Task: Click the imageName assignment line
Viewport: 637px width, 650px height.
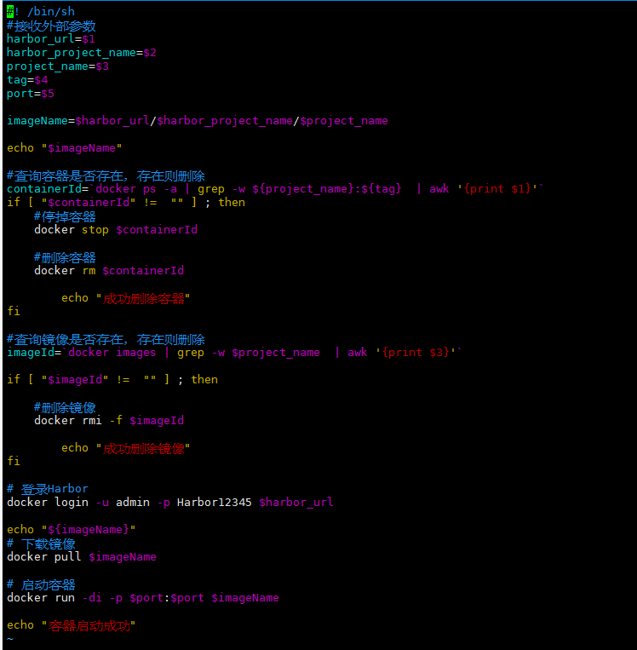Action: click(x=198, y=121)
